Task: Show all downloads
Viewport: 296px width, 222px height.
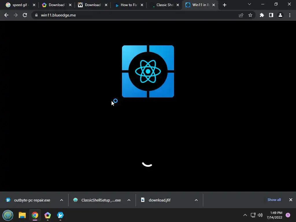Action: point(274,200)
